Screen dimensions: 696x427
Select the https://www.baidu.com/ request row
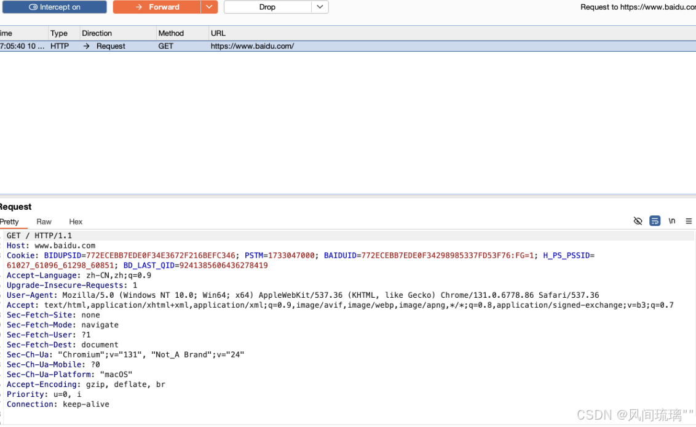tap(348, 46)
